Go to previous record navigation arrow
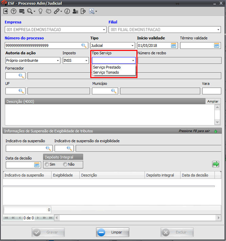Screen dimensions: 226x241 point(20,218)
